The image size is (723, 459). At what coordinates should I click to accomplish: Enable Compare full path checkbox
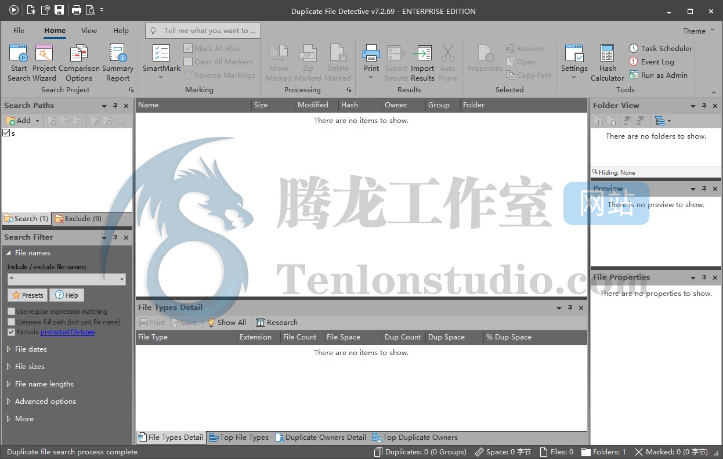(x=11, y=322)
